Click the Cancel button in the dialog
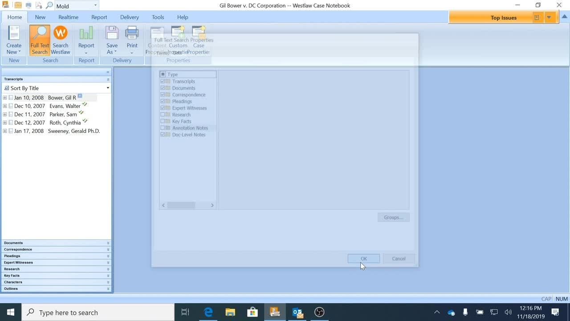 coord(399,259)
